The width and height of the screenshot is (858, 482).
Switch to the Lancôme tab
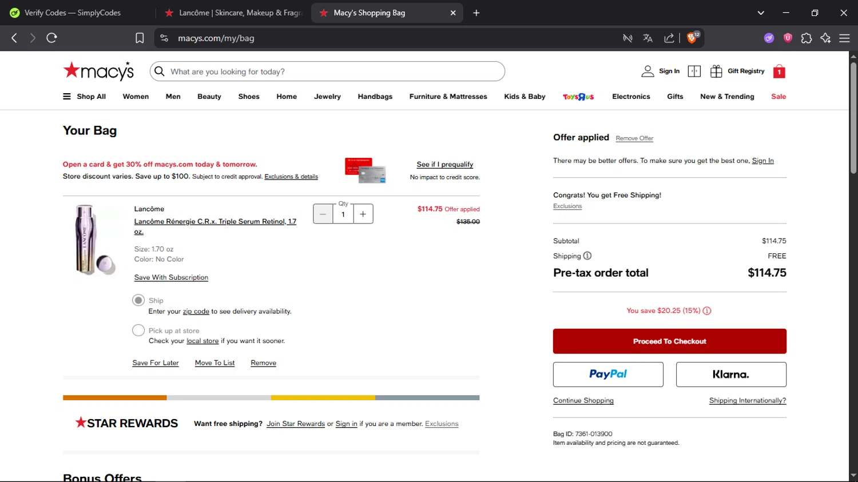coord(233,13)
